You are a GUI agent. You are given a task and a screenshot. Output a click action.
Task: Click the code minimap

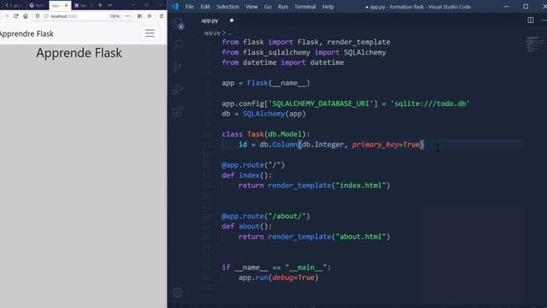click(532, 44)
